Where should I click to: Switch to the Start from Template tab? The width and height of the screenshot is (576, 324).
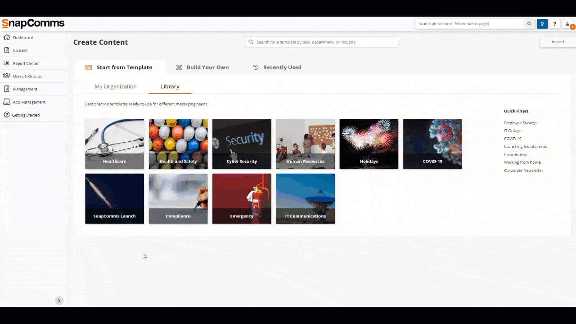pos(120,67)
